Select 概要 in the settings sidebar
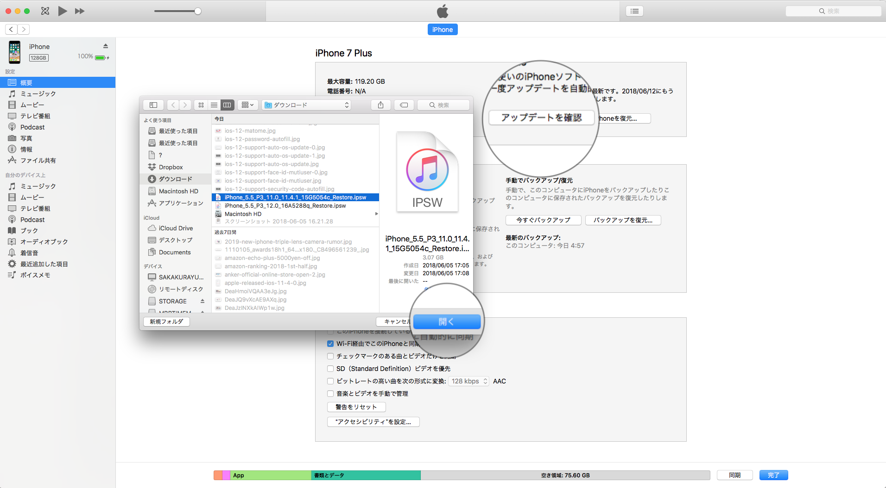This screenshot has width=886, height=488. (x=57, y=83)
